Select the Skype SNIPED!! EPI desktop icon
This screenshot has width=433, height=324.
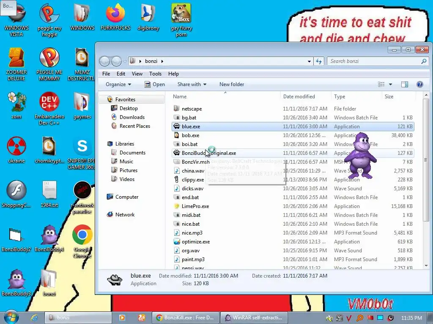[x=82, y=153]
